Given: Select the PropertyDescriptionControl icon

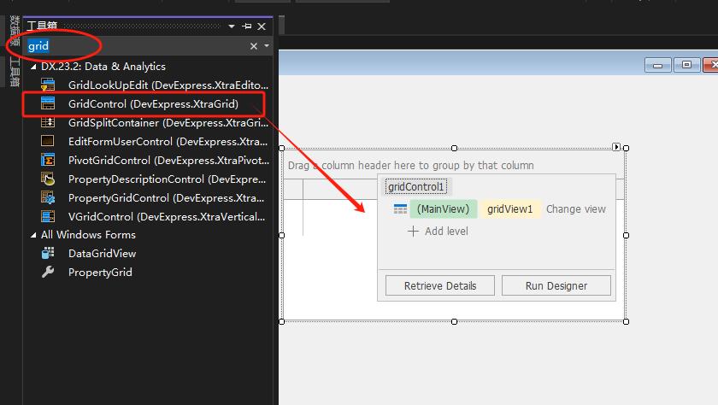Looking at the screenshot, I should point(48,179).
